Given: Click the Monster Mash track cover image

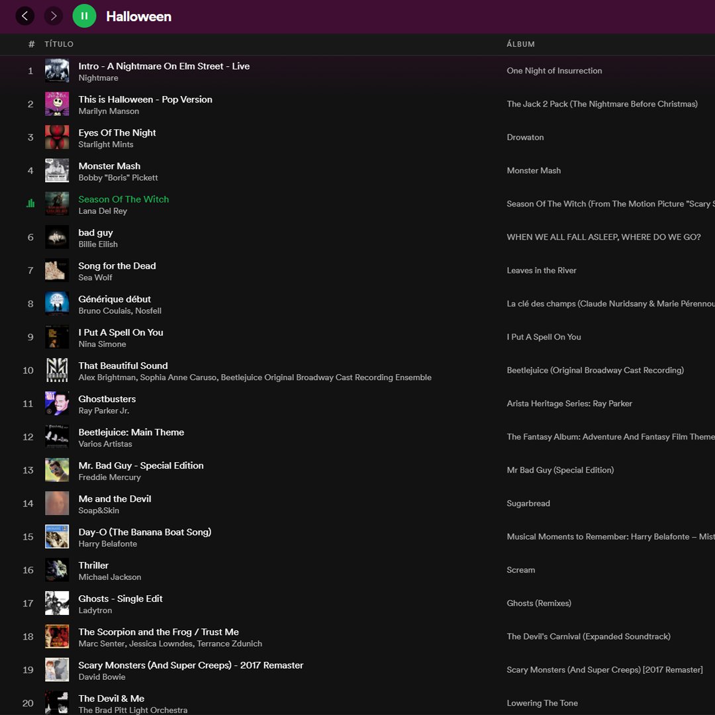Looking at the screenshot, I should [57, 171].
